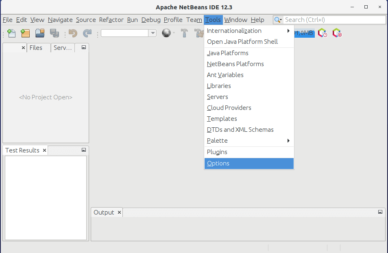Click the profiler icon with red target badge
388x253 pixels.
(337, 33)
